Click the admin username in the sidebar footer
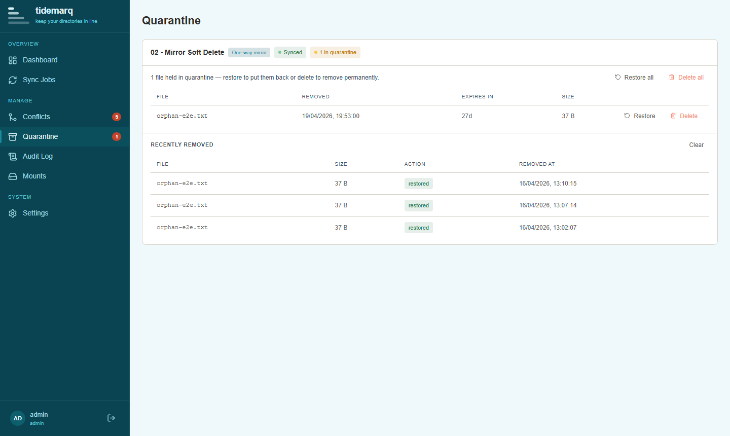The image size is (730, 436). (39, 415)
